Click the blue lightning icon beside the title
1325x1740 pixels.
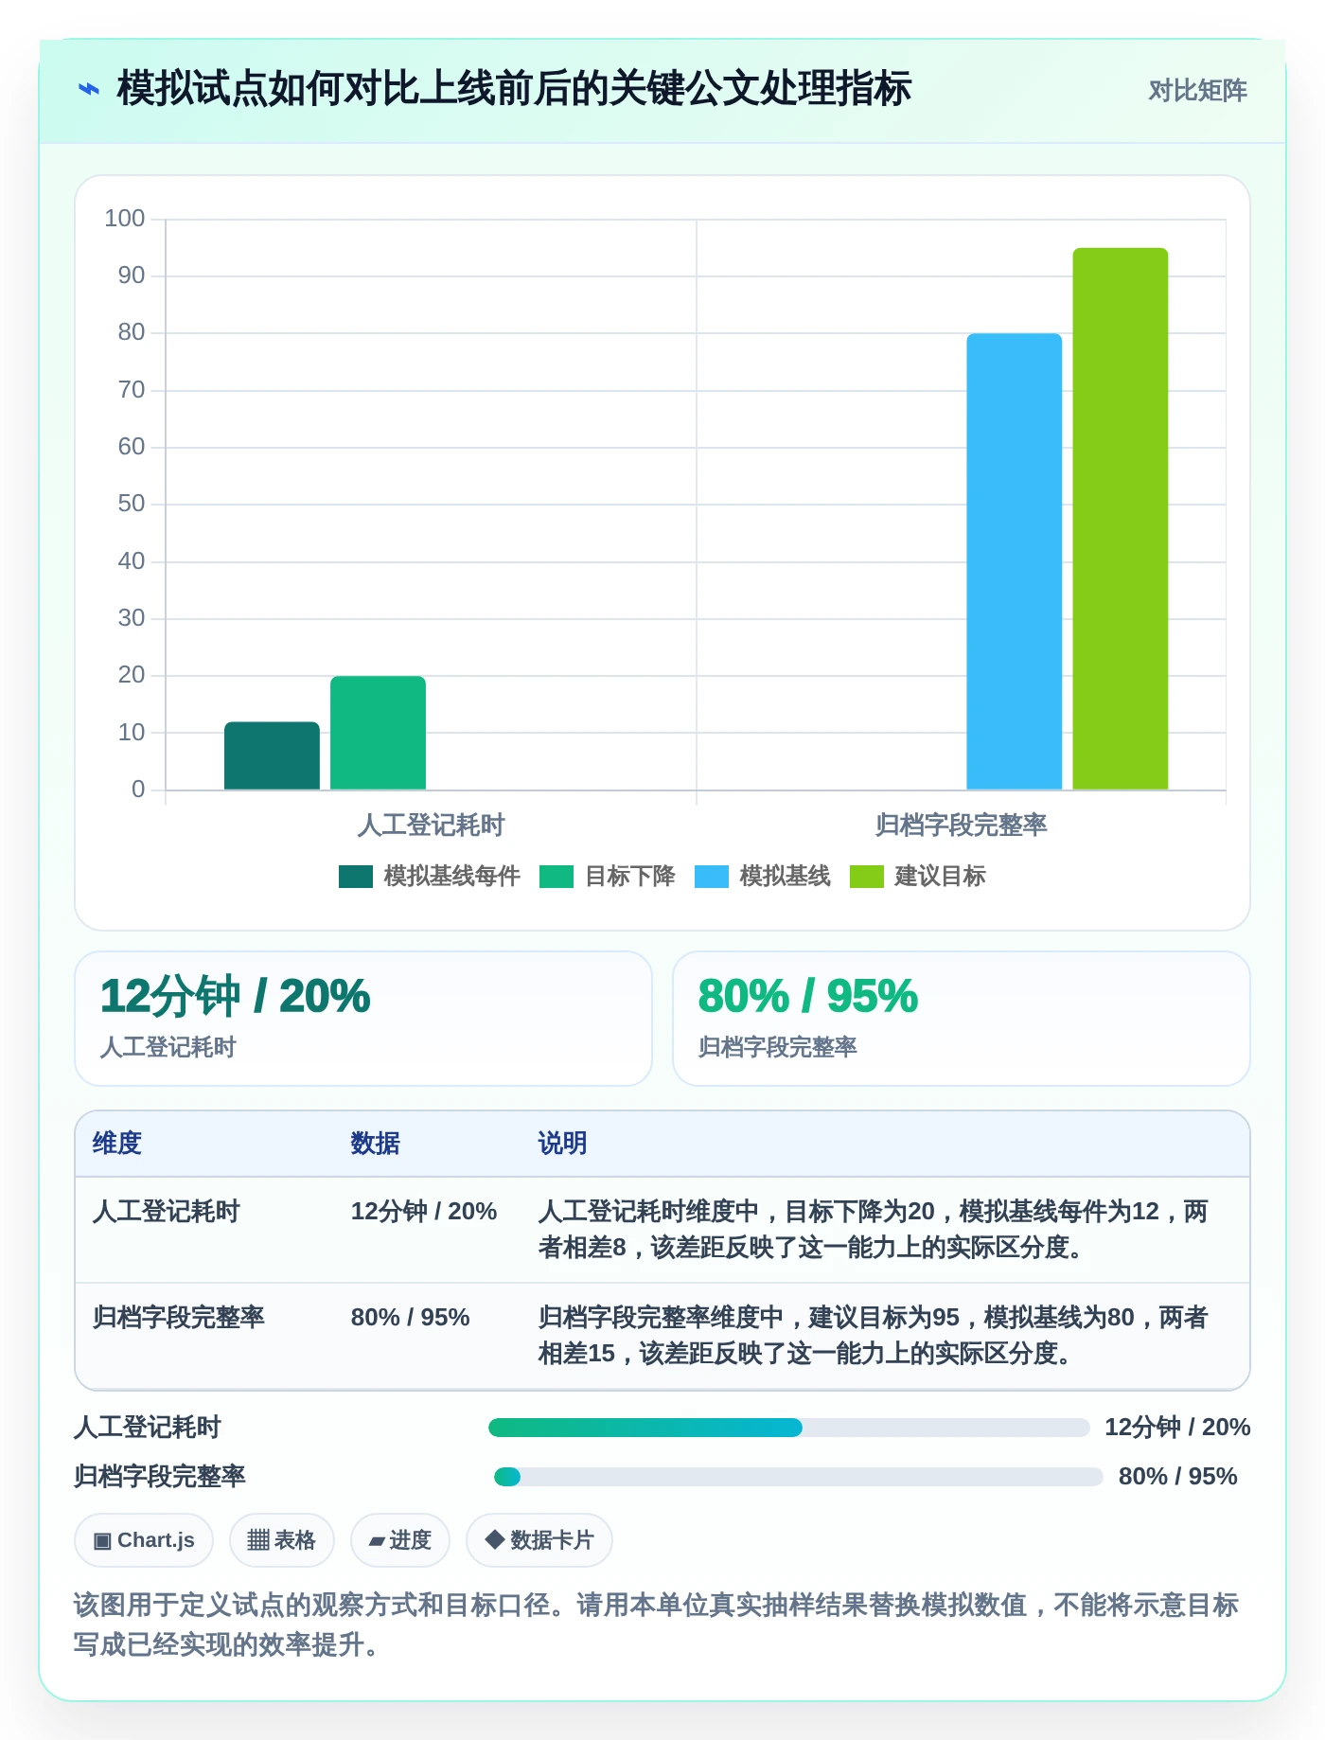pos(88,90)
